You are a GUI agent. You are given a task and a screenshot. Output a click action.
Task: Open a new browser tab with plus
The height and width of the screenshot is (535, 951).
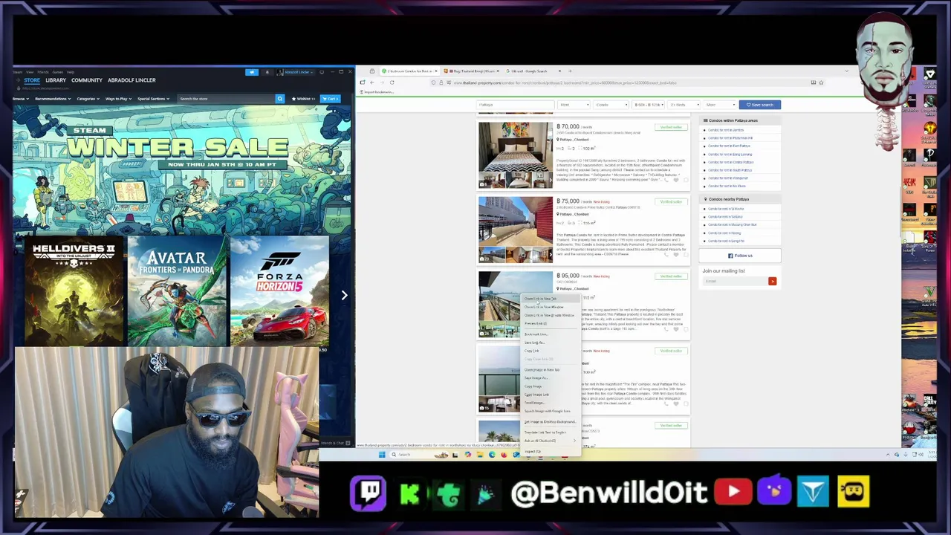pos(570,71)
